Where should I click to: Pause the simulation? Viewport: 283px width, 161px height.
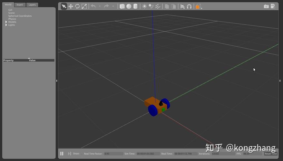(x=62, y=154)
